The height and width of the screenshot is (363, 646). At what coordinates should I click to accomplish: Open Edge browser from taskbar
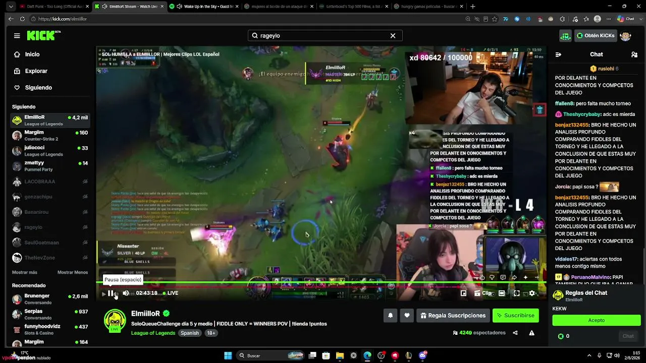(367, 355)
